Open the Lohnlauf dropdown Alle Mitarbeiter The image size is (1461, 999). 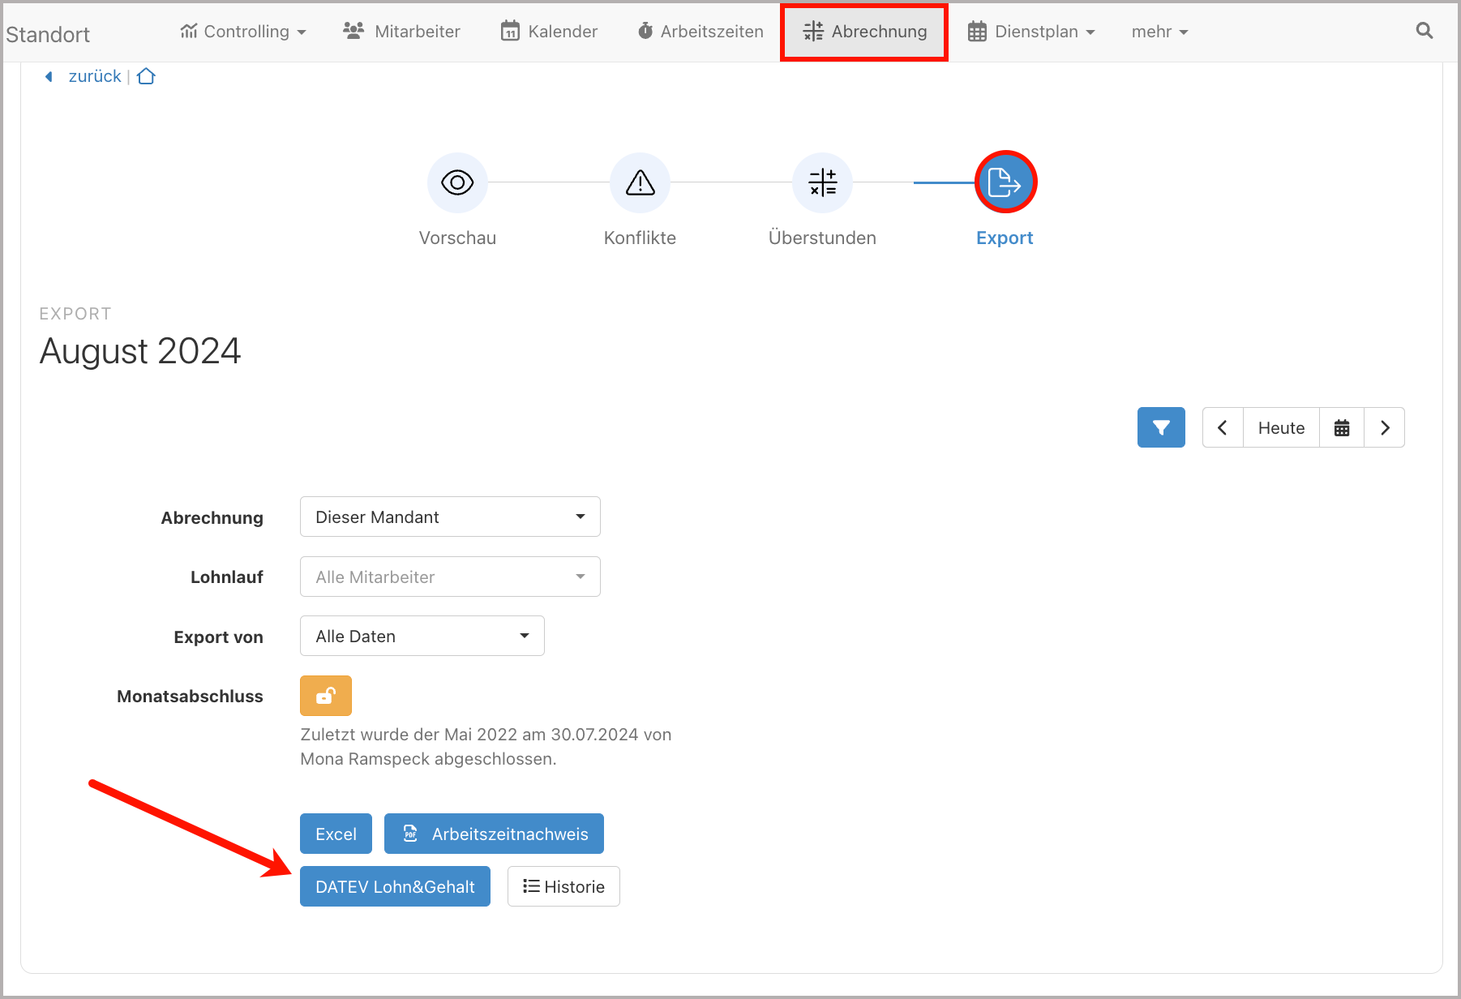click(450, 577)
